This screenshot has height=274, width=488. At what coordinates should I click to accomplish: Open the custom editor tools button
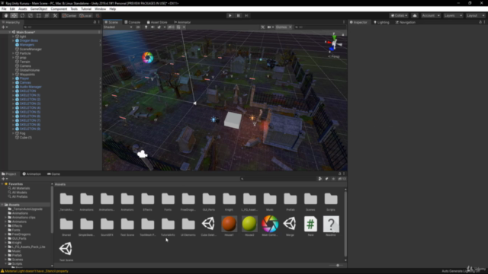(55, 15)
